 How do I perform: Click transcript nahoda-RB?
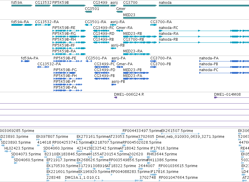pyautogui.click(x=204, y=42)
